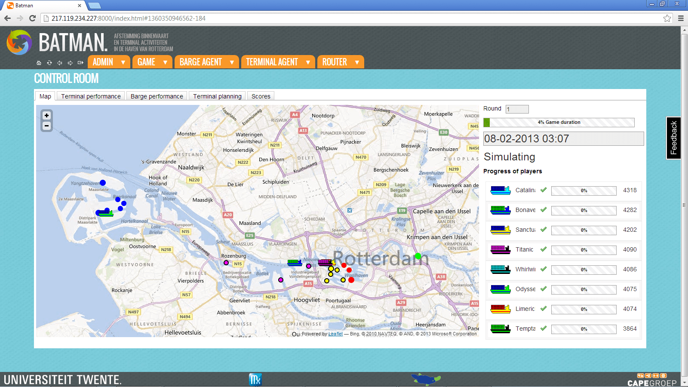Click the Catalina barge icon in player list
The image size is (688, 387).
pos(501,190)
